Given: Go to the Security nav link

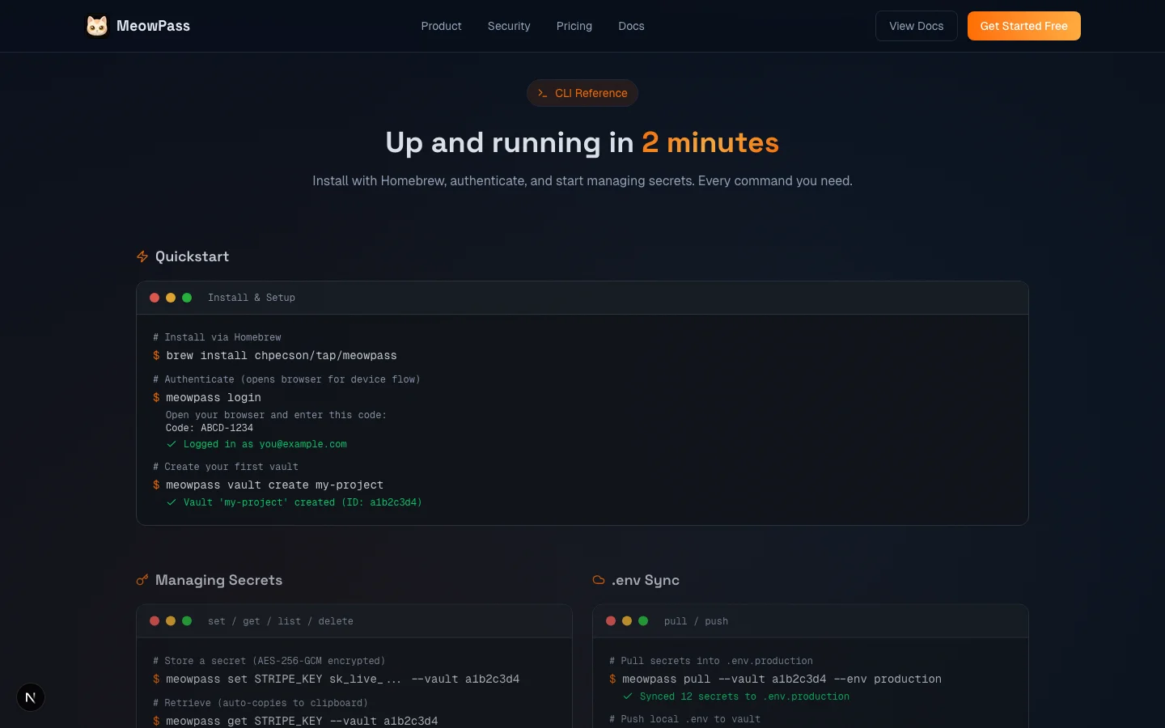Looking at the screenshot, I should [509, 26].
